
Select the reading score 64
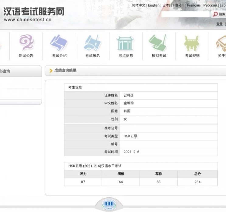[121, 182]
